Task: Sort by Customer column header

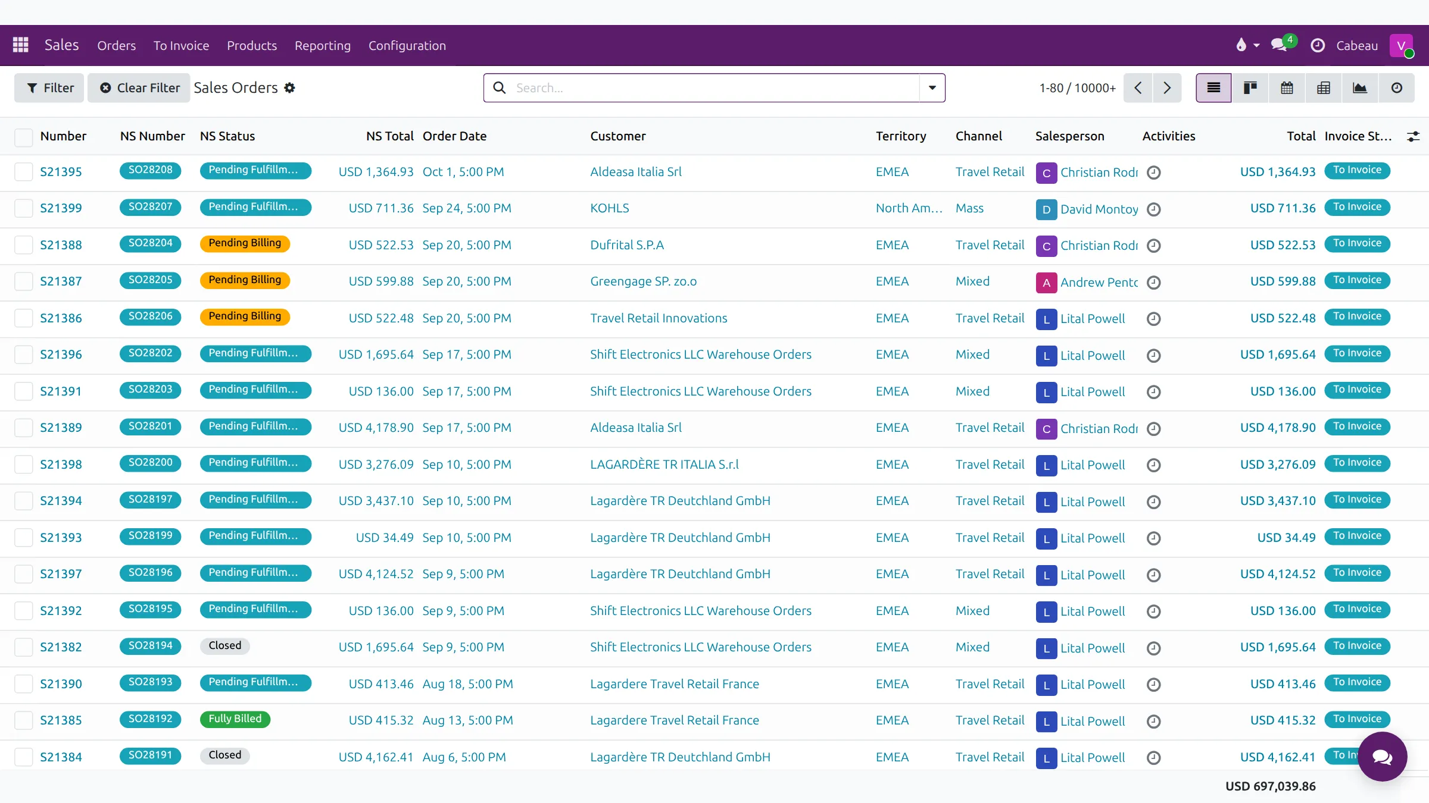Action: [x=618, y=136]
